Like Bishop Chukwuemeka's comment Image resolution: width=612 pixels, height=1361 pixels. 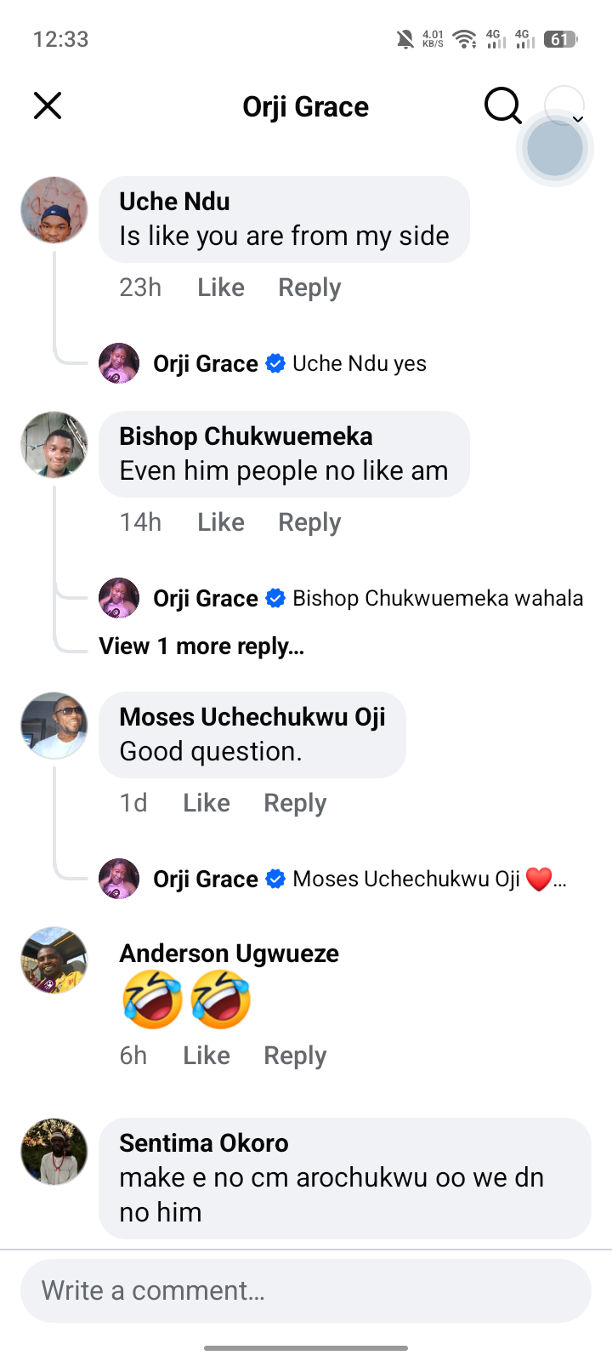tap(221, 522)
